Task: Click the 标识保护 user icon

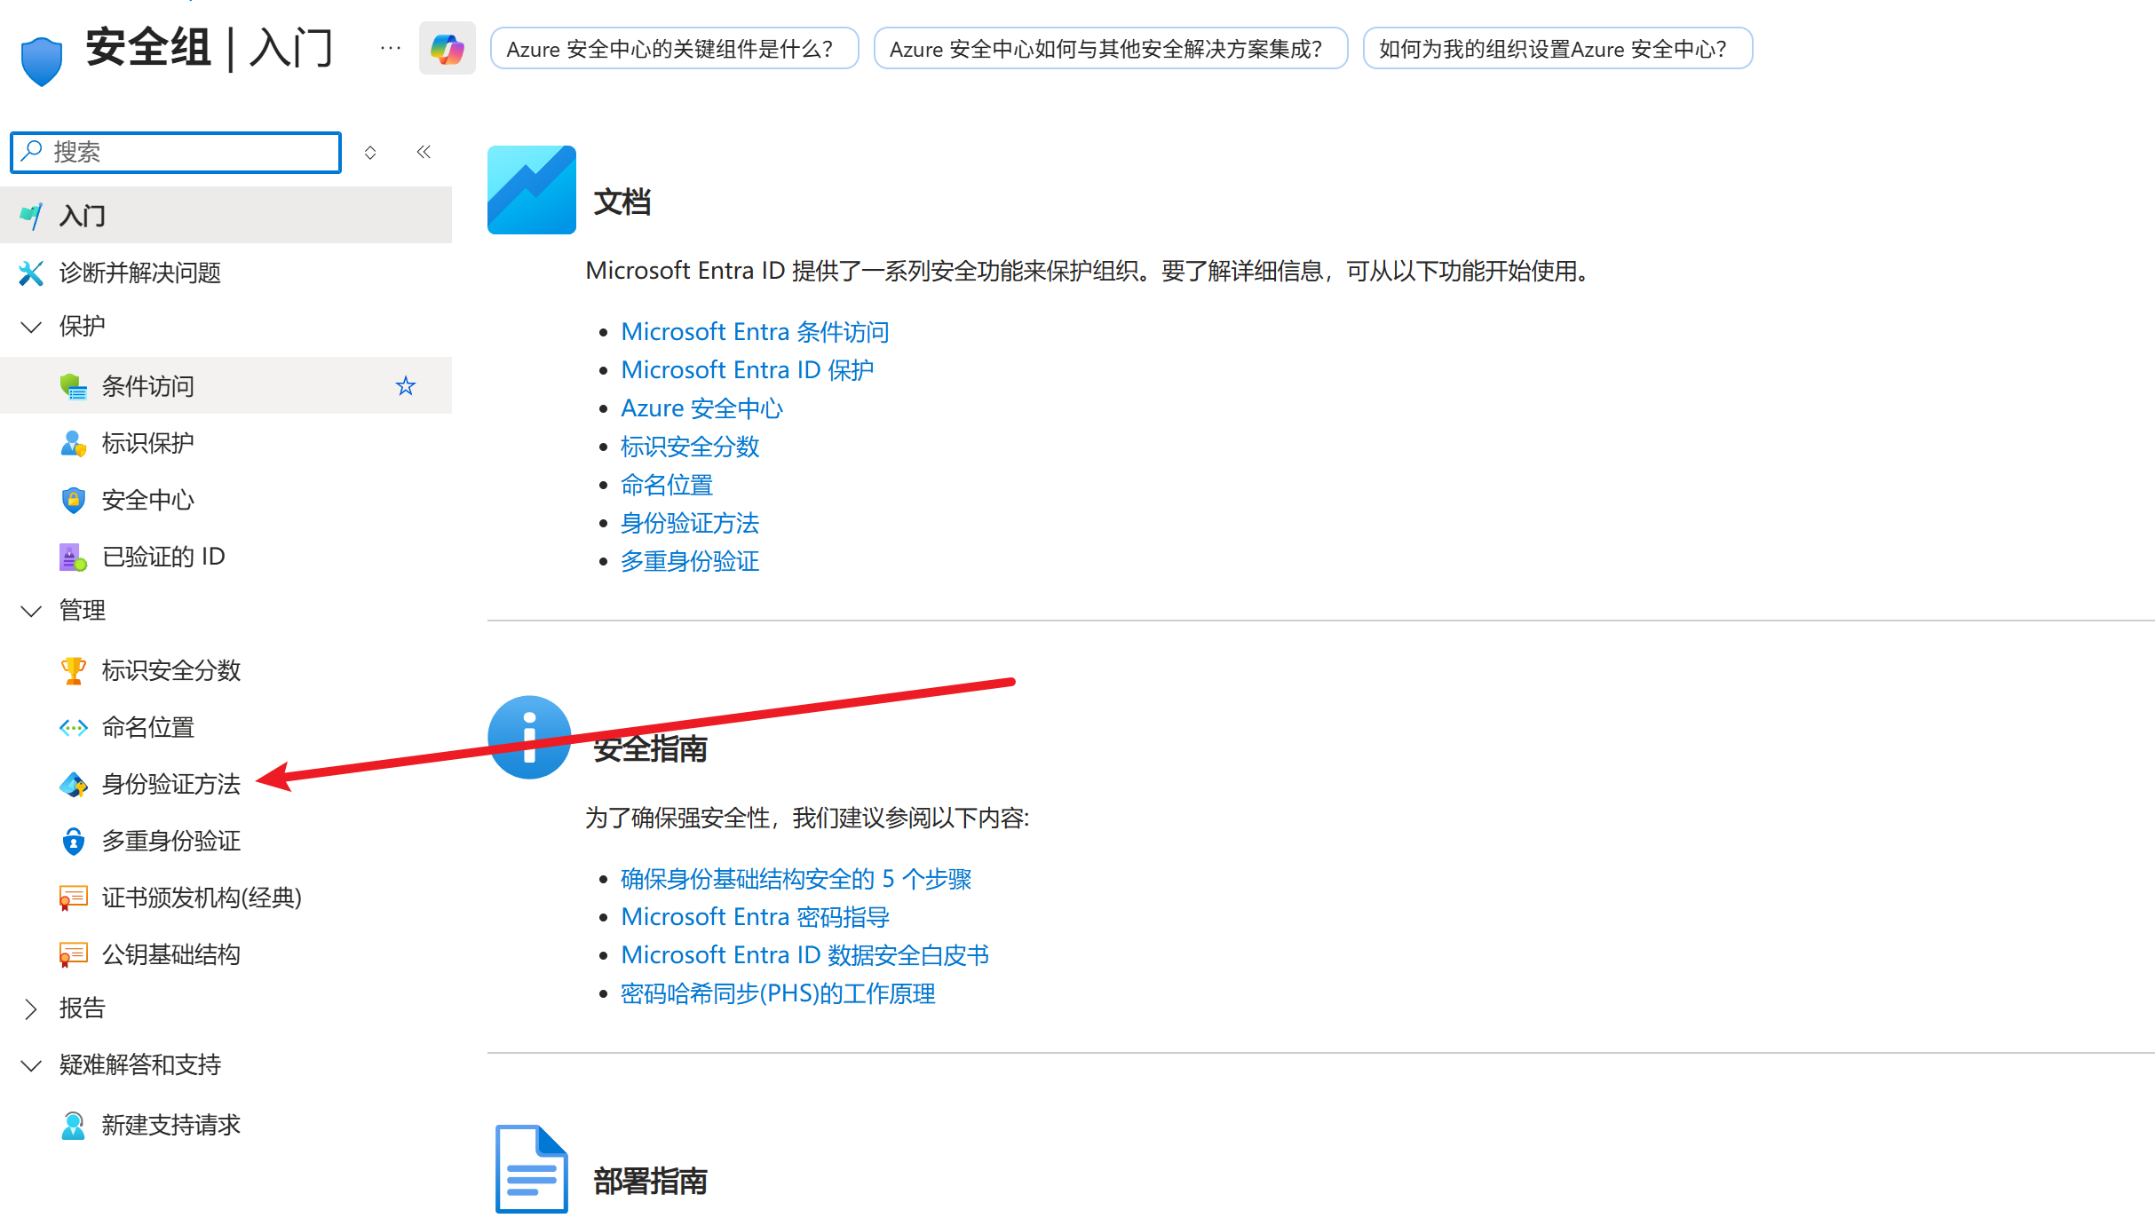Action: [73, 443]
